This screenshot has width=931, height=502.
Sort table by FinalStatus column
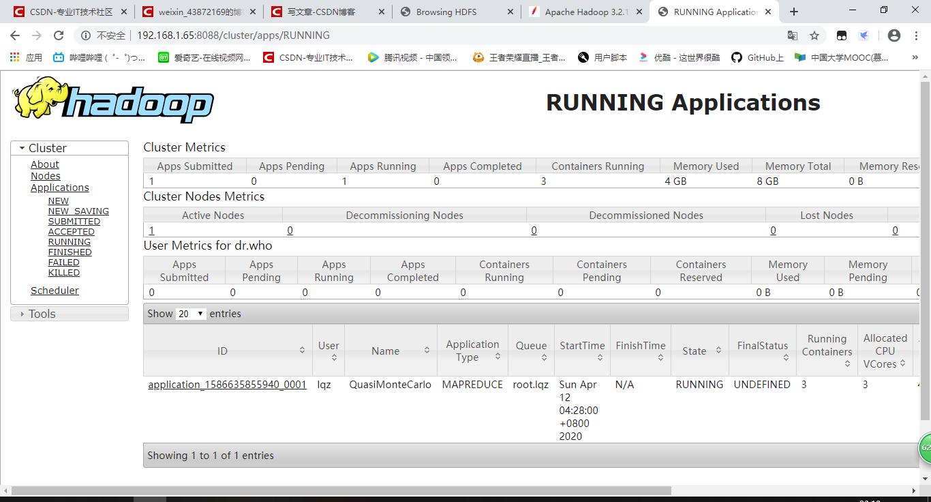point(785,357)
